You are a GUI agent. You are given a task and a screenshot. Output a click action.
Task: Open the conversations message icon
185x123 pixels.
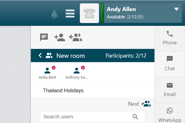coord(44,37)
